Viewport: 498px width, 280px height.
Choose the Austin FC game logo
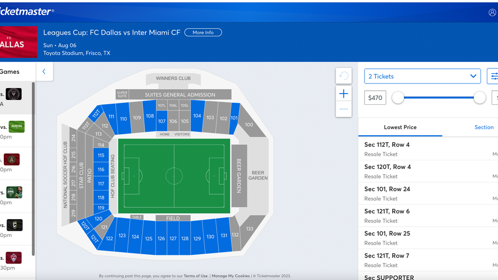(x=17, y=127)
